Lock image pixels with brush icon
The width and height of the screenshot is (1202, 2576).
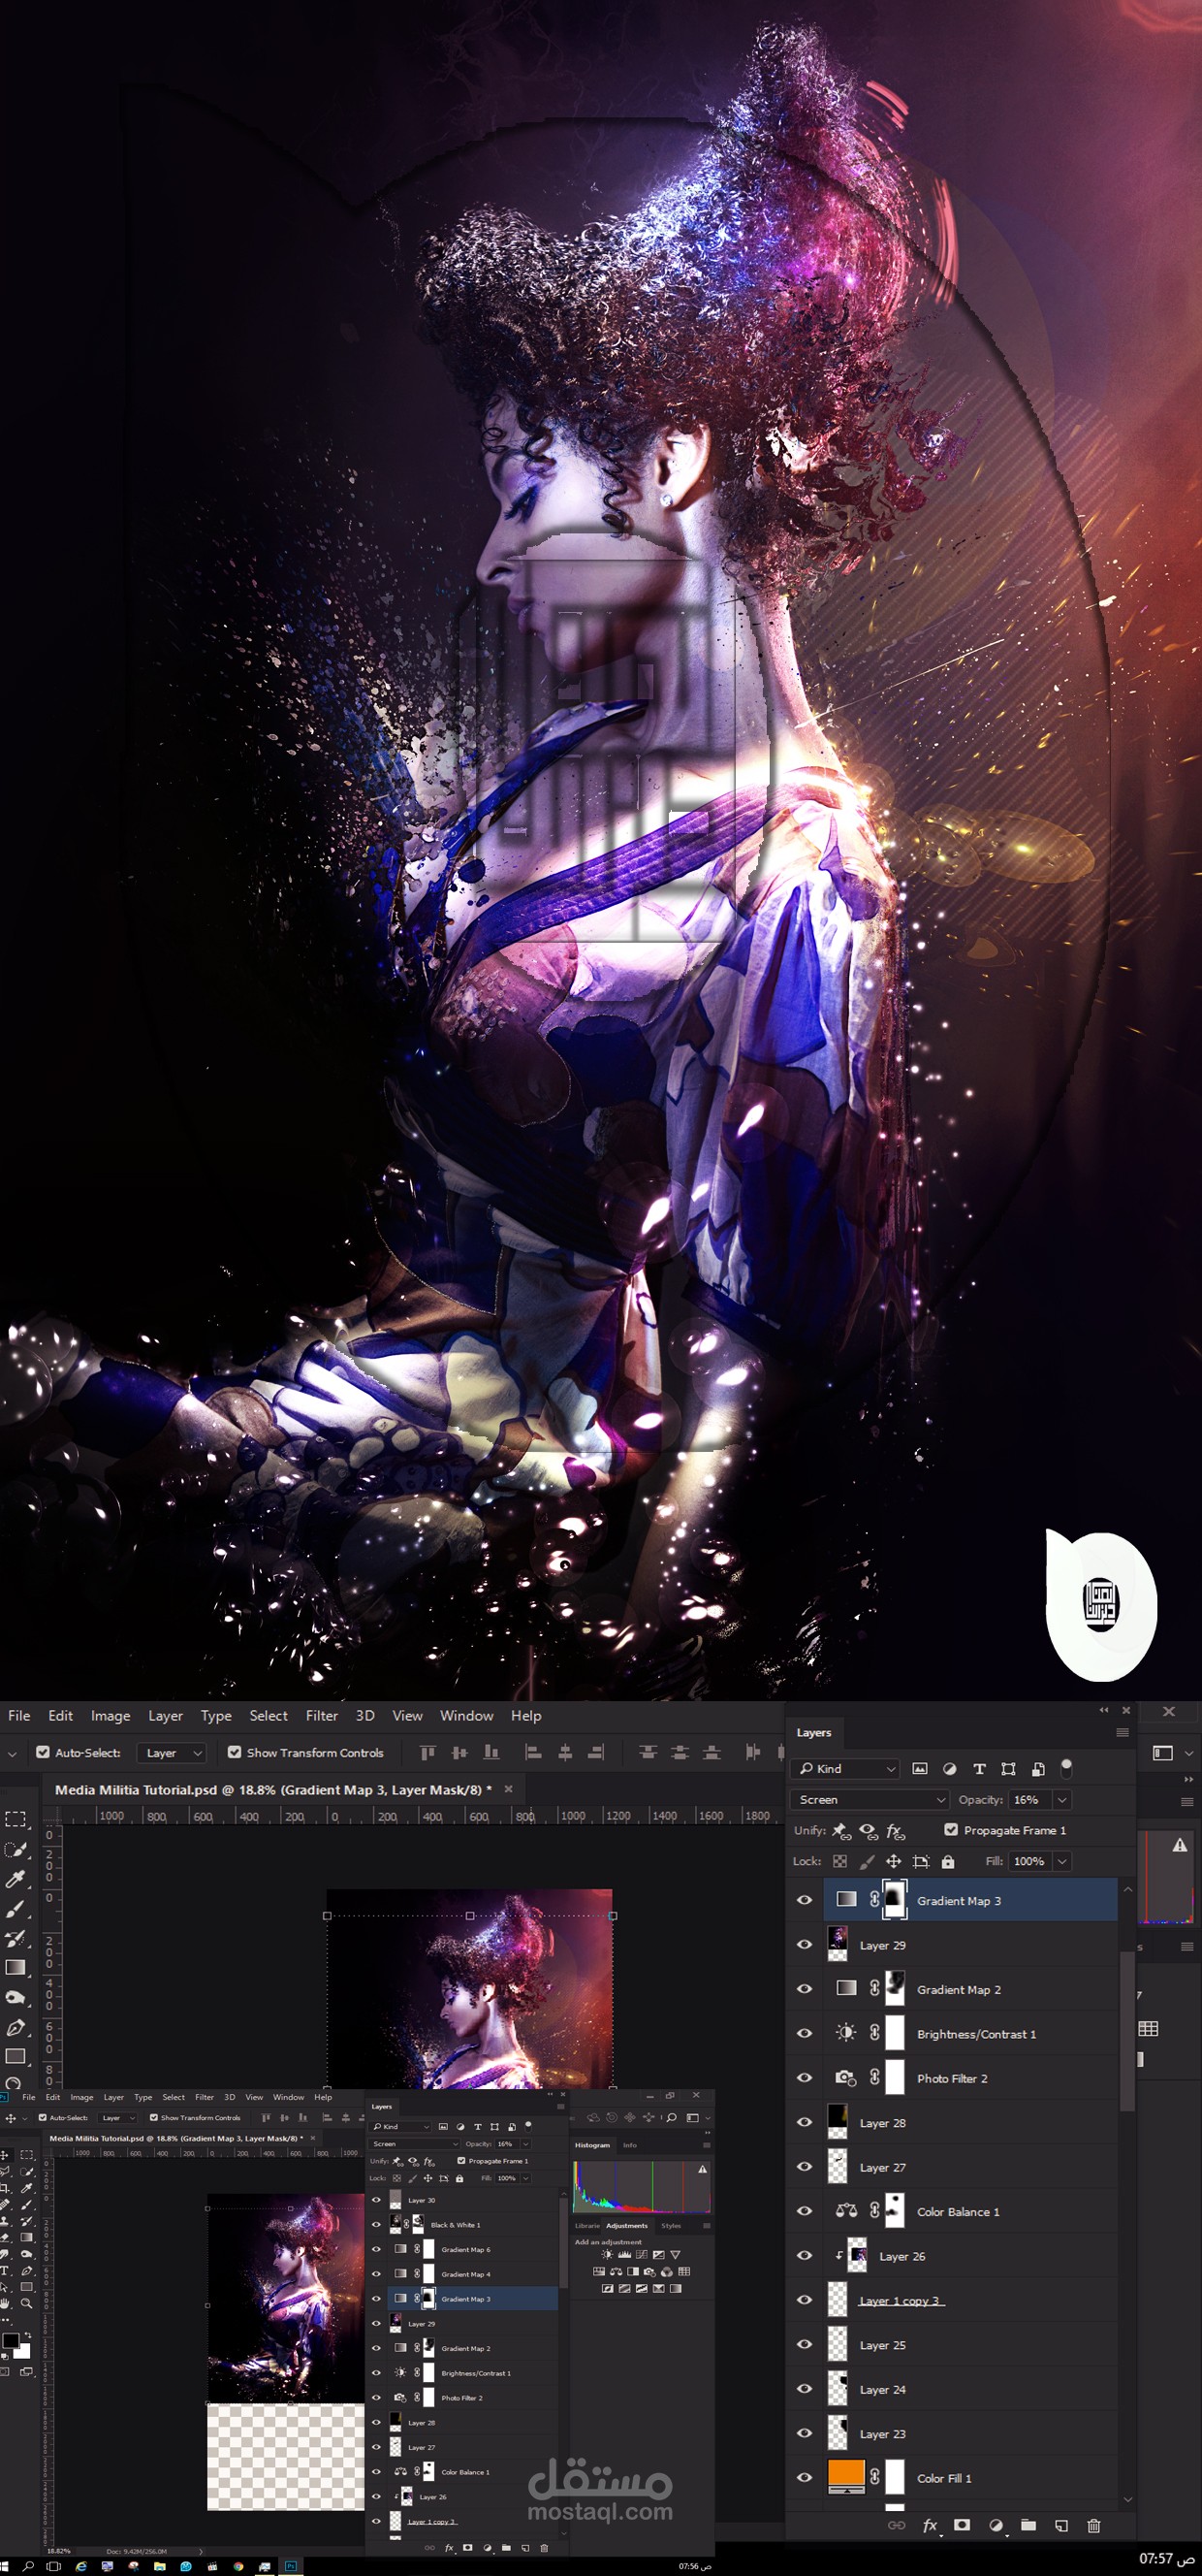tap(868, 1862)
